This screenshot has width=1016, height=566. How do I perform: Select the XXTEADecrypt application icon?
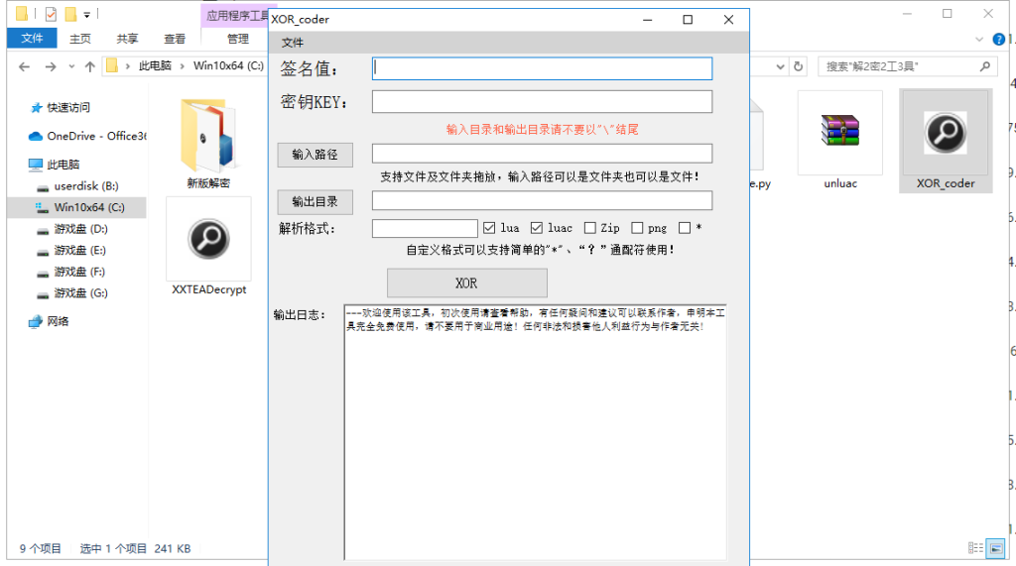pyautogui.click(x=208, y=240)
